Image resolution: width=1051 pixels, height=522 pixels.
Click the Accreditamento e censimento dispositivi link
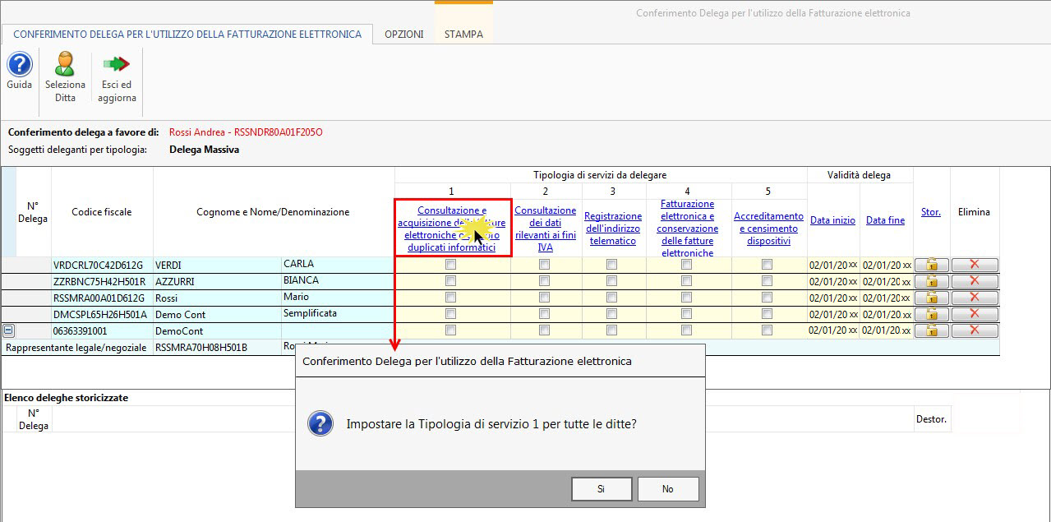pos(768,229)
